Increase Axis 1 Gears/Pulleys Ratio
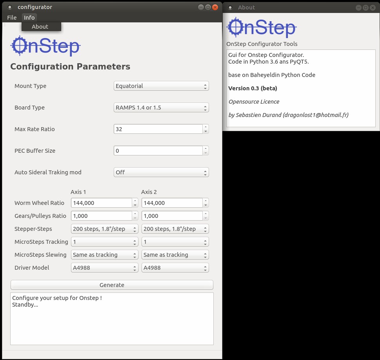This screenshot has height=360, width=380. point(135,214)
